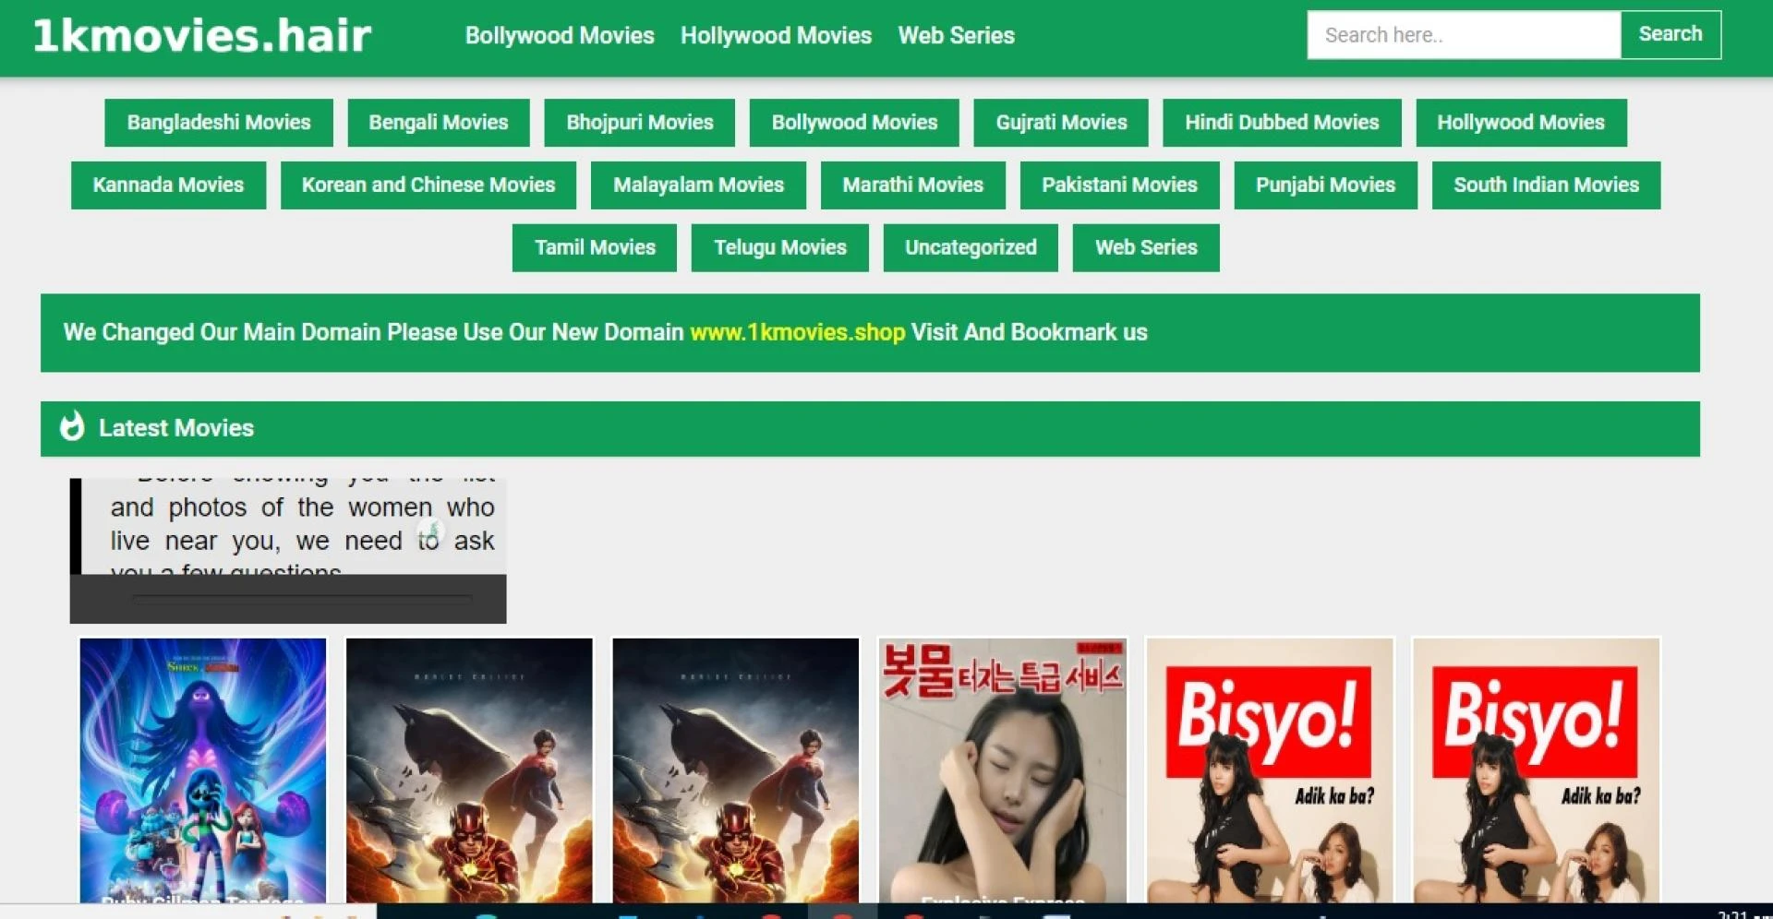Viewport: 1773px width, 919px height.
Task: Select the Bhojpuri Movies category
Action: pyautogui.click(x=639, y=122)
